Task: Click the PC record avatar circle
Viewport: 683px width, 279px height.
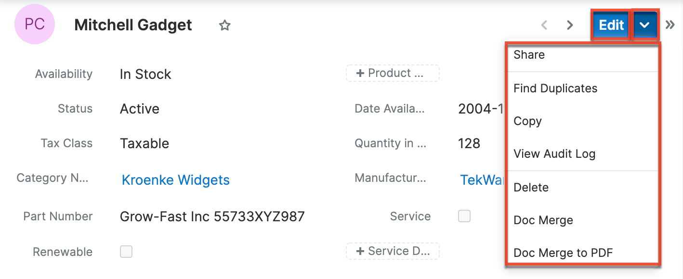Action: coord(34,24)
